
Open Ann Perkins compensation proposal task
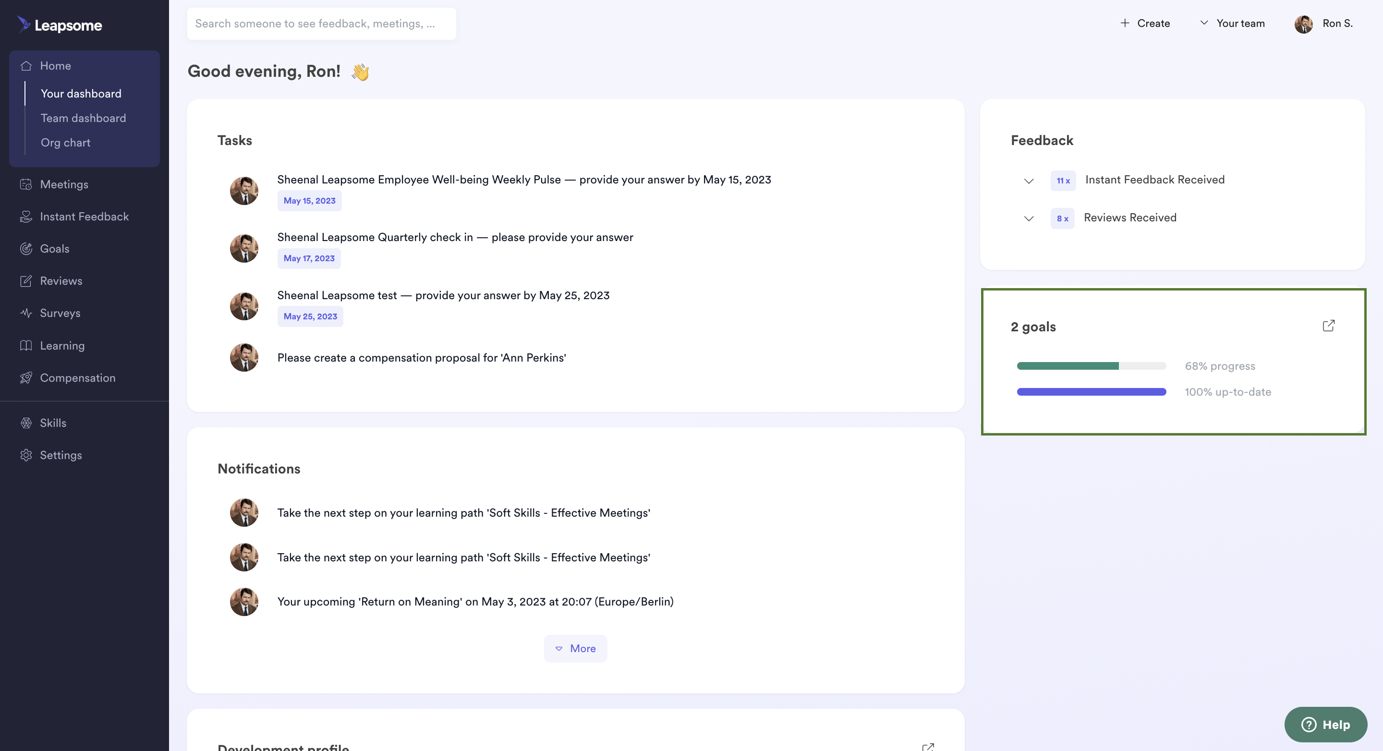pyautogui.click(x=422, y=358)
